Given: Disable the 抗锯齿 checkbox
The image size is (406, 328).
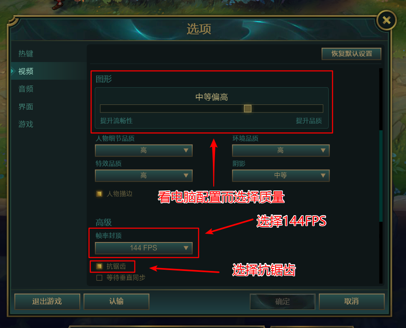Looking at the screenshot, I should (99, 266).
